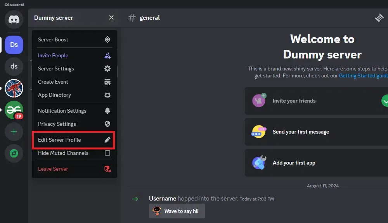Viewport: 388px width, 223px height.
Task: Open Server Settings menu entry
Action: (x=74, y=69)
